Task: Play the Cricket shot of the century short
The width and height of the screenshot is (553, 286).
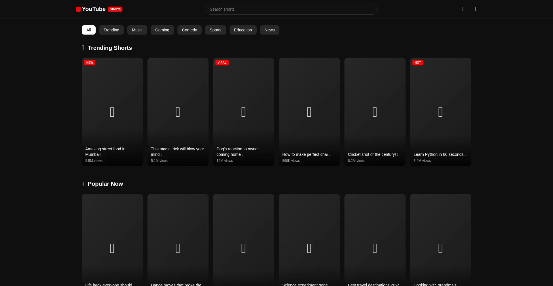Action: click(x=375, y=112)
